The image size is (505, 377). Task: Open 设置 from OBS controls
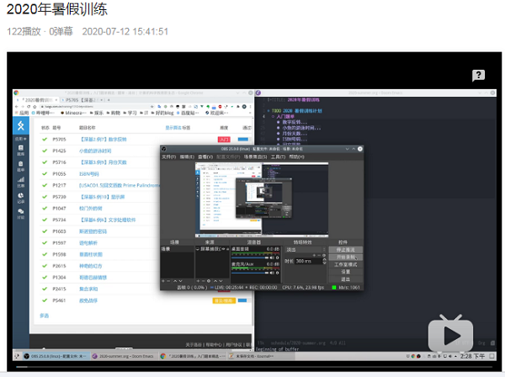pos(346,272)
